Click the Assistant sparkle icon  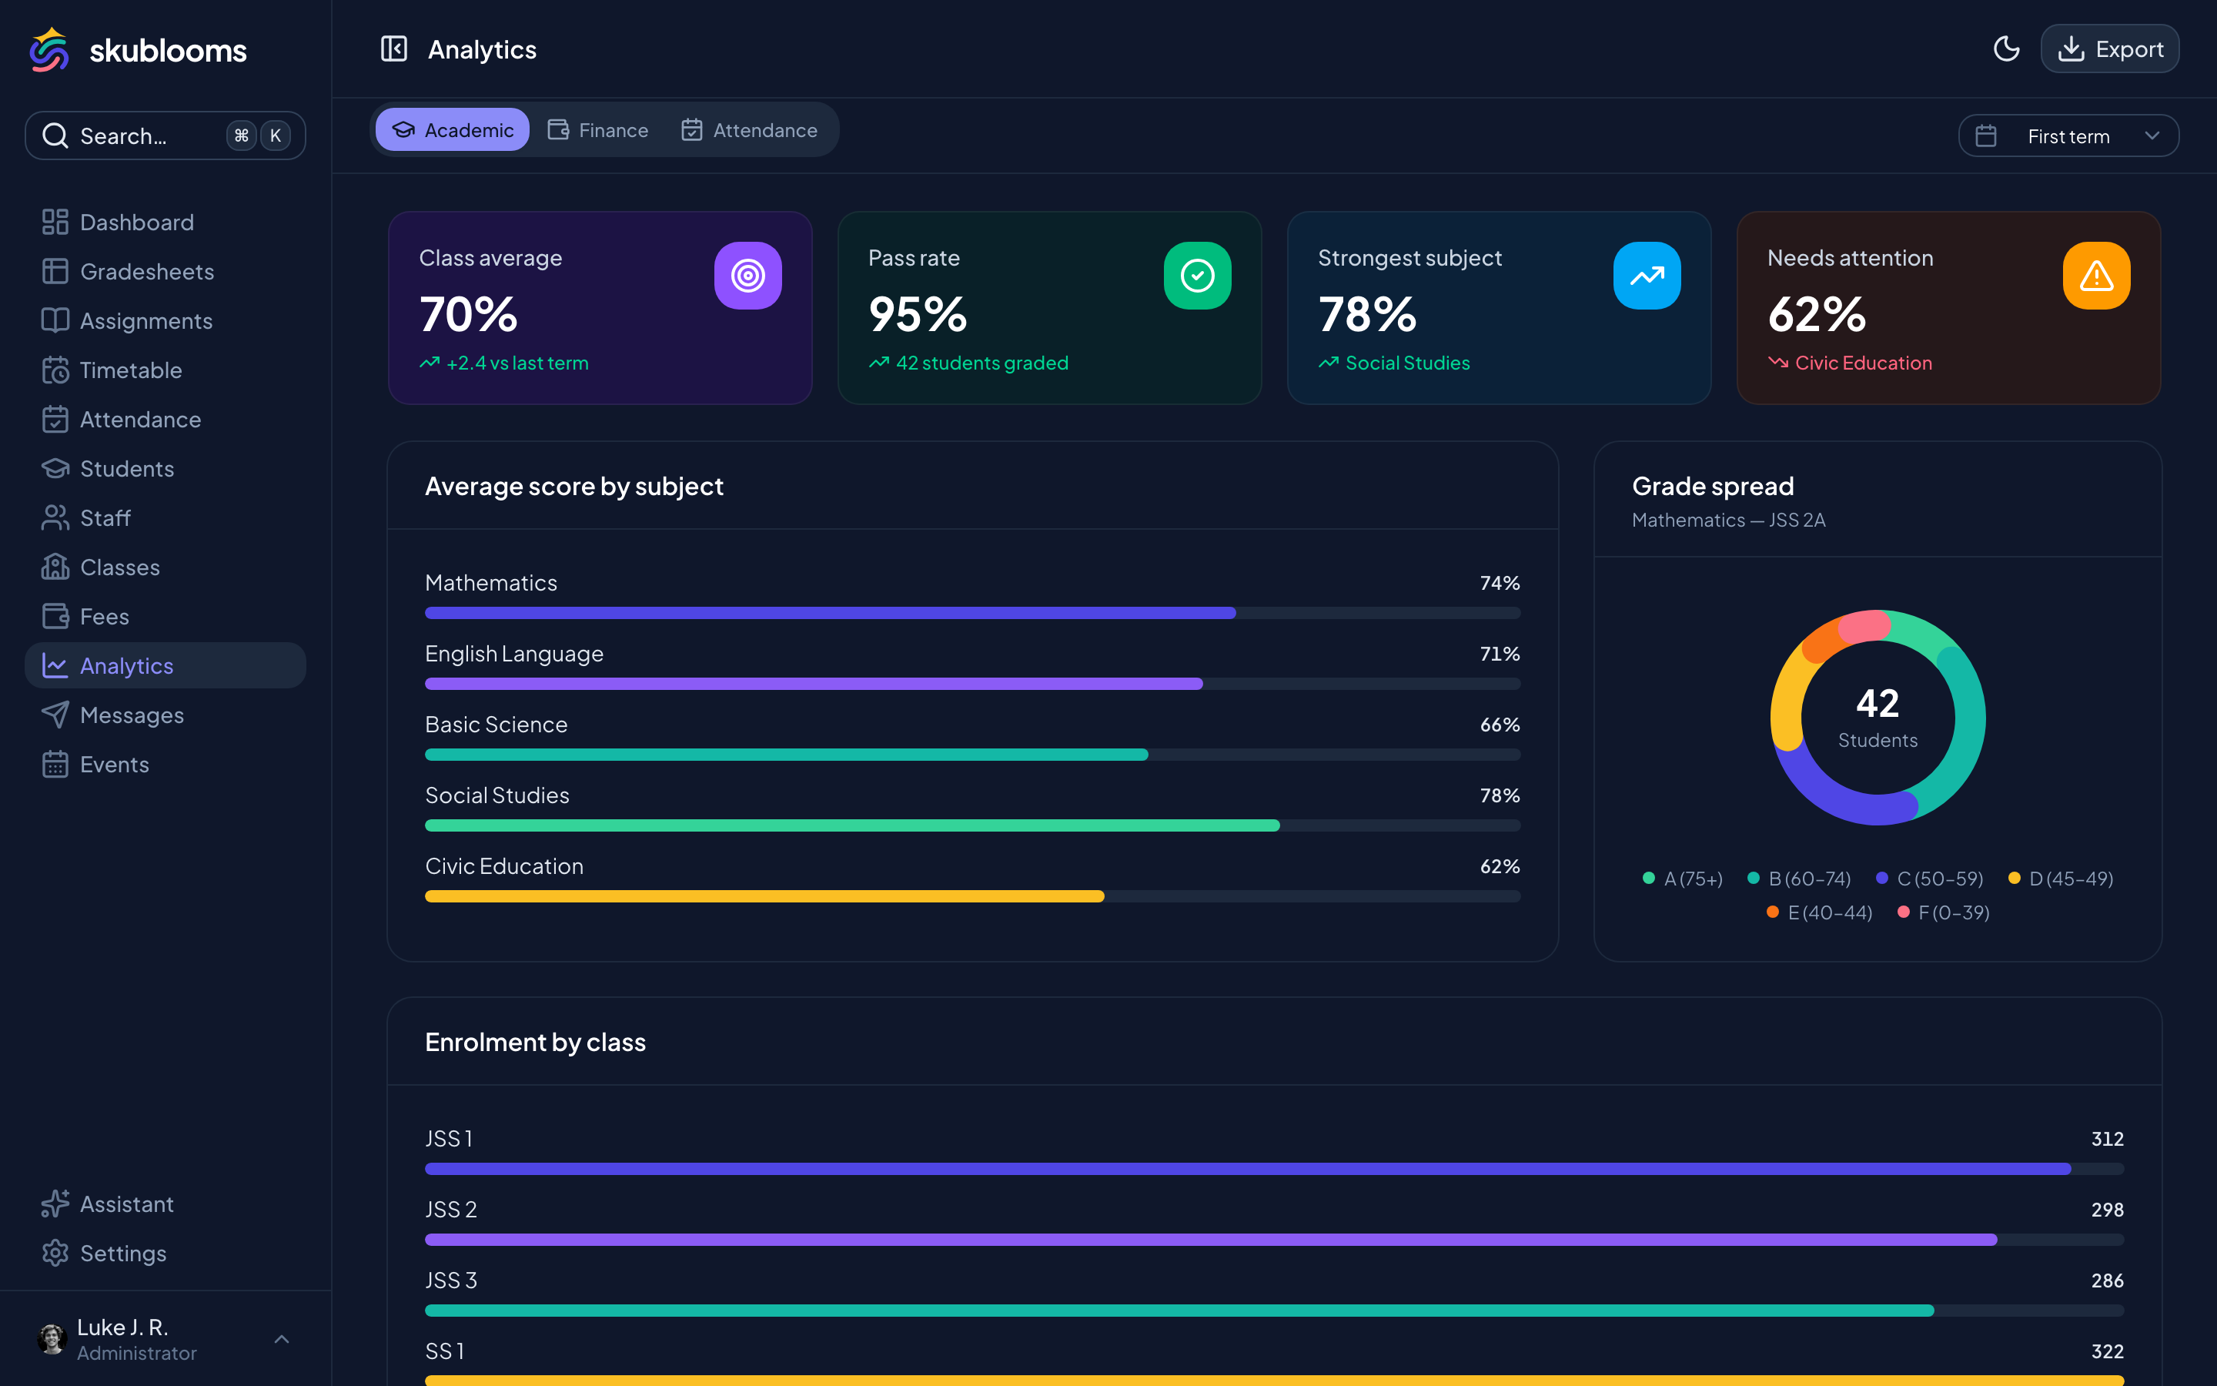tap(55, 1204)
